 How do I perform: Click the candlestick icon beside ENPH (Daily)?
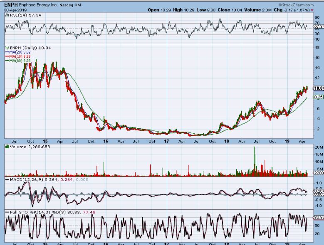click(x=7, y=48)
